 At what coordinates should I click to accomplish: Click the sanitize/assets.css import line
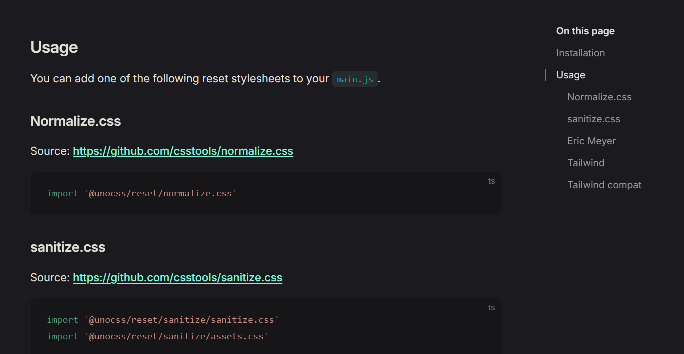(x=158, y=336)
